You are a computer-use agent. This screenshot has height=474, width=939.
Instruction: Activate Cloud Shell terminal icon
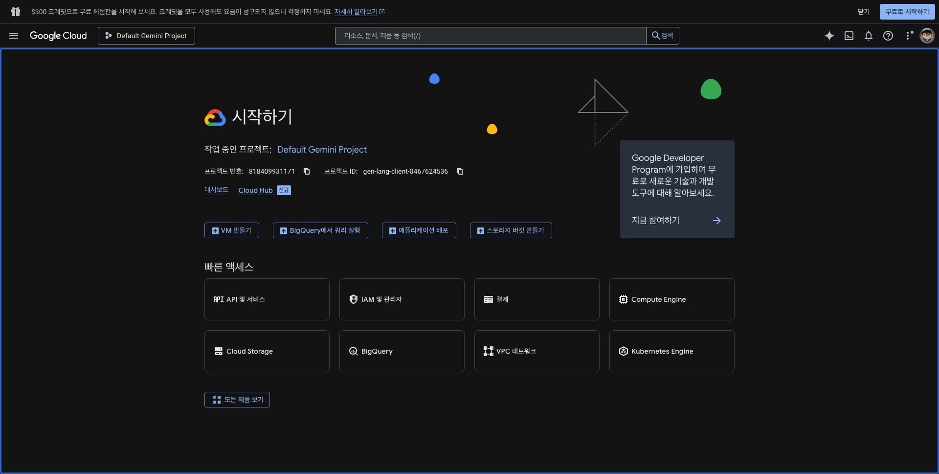(x=849, y=36)
